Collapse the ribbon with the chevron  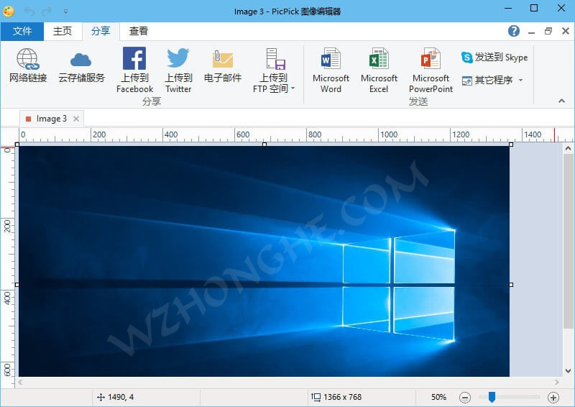(x=561, y=101)
